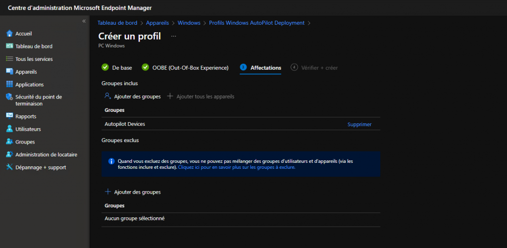Click the Rapports icon in sidebar
This screenshot has height=248, width=507.
[x=9, y=116]
